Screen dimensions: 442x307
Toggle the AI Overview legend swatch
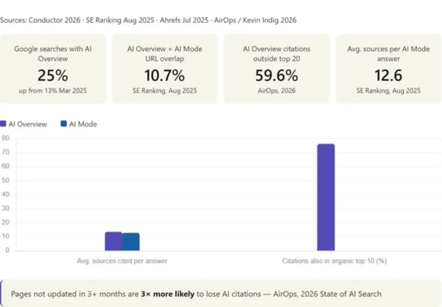point(3,124)
